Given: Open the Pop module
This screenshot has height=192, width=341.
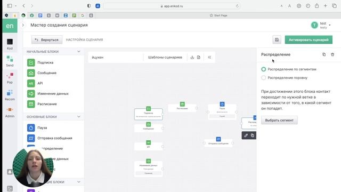Looking at the screenshot, I should [x=10, y=78].
